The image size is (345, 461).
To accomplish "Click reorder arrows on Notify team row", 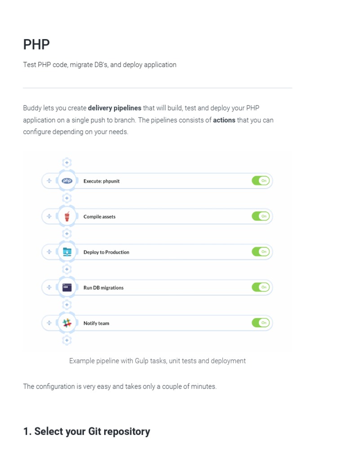I will coord(49,323).
